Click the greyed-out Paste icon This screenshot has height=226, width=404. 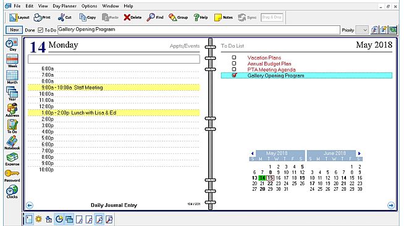111,17
